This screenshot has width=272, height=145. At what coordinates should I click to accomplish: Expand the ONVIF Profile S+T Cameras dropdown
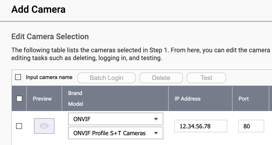click(x=115, y=133)
